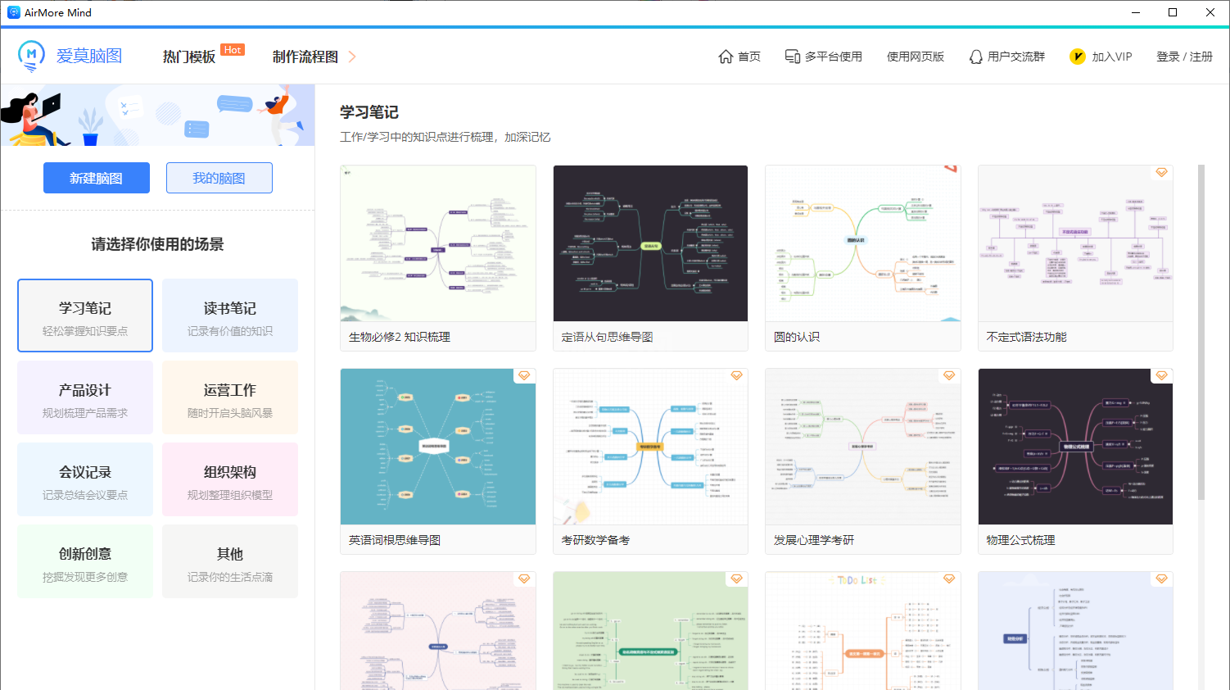
Task: Open the 考研数学备考 template thumbnail
Action: [x=650, y=447]
